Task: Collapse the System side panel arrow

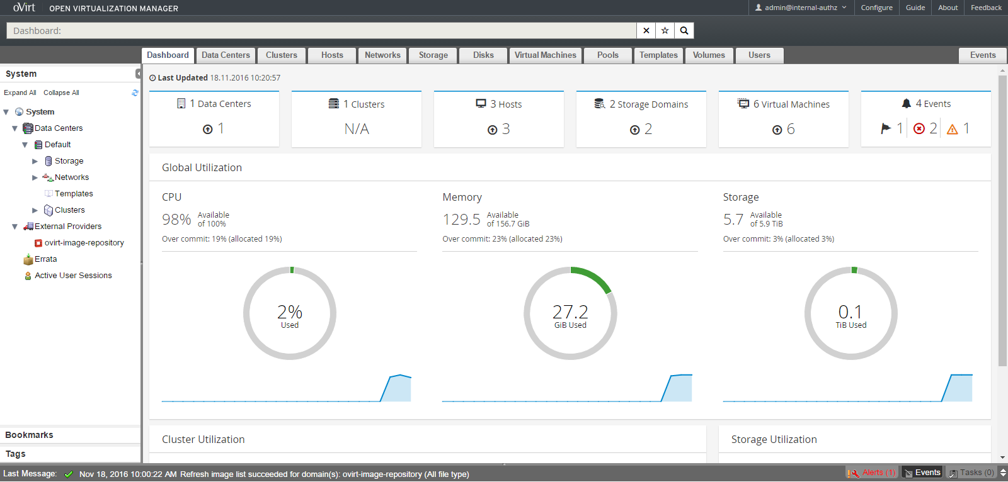Action: 138,74
